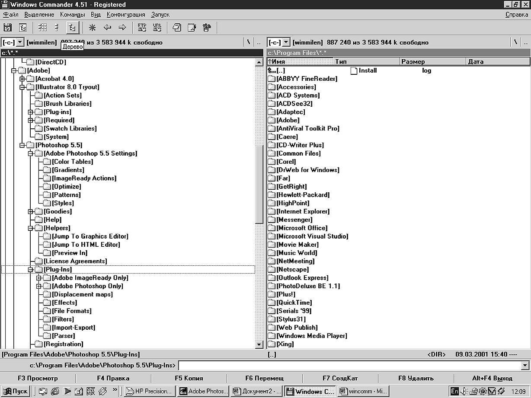Switch to HP Precision... taskbar button

(150, 391)
